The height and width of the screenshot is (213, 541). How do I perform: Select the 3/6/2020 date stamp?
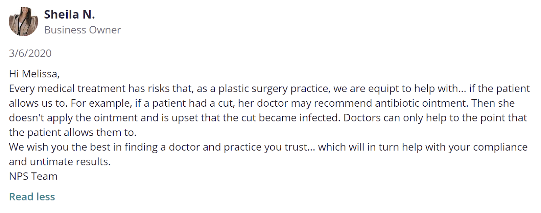(30, 53)
